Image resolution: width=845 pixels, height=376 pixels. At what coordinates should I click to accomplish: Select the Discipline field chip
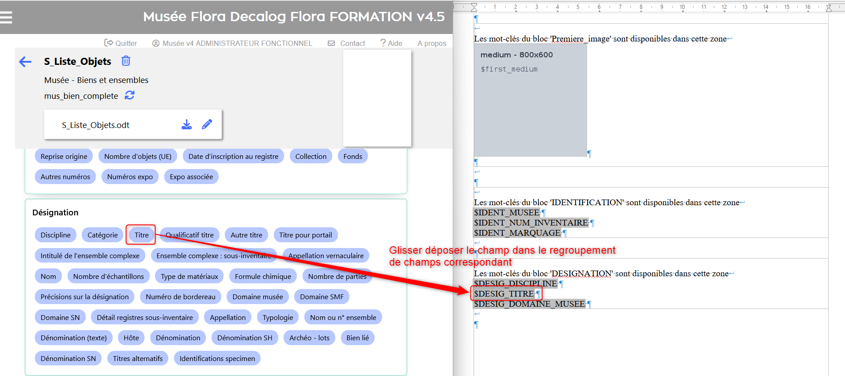pos(56,235)
